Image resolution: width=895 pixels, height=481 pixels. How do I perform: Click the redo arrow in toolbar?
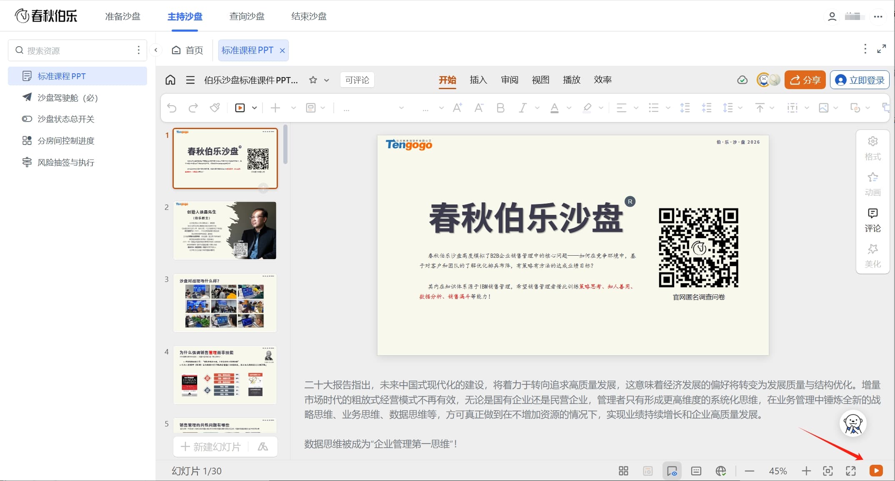point(193,108)
